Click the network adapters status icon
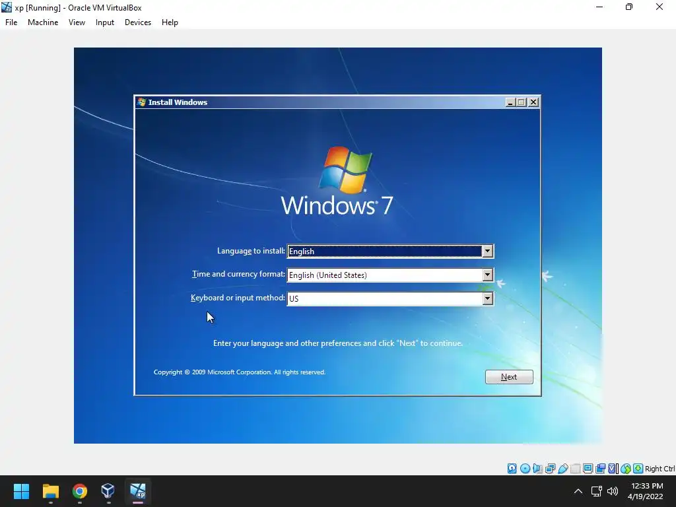 (x=550, y=469)
